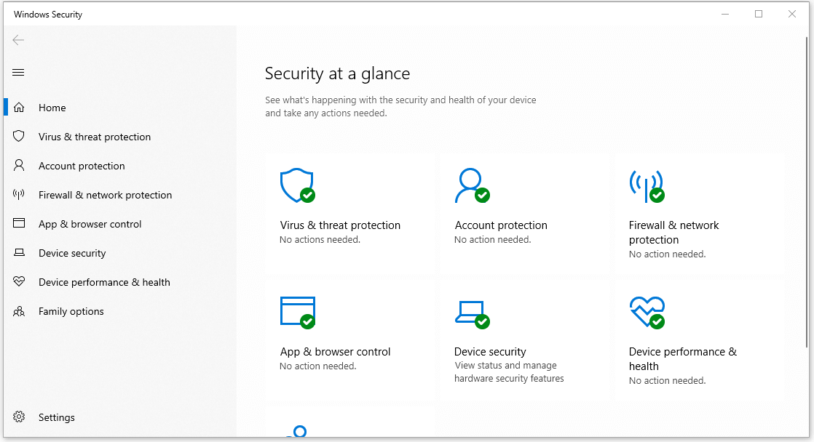Click the large heart performance tile icon
814x442 pixels.
[x=647, y=313]
